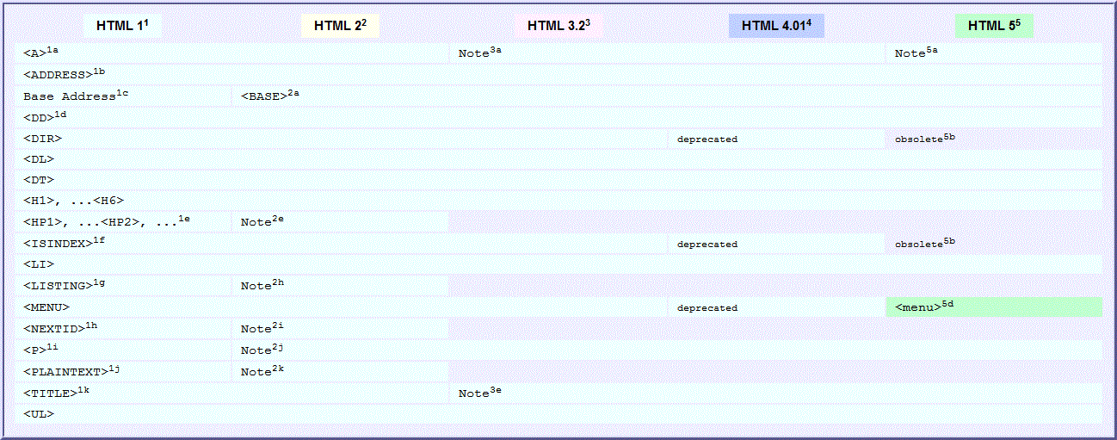Click the HTML 1 column header

tap(122, 26)
